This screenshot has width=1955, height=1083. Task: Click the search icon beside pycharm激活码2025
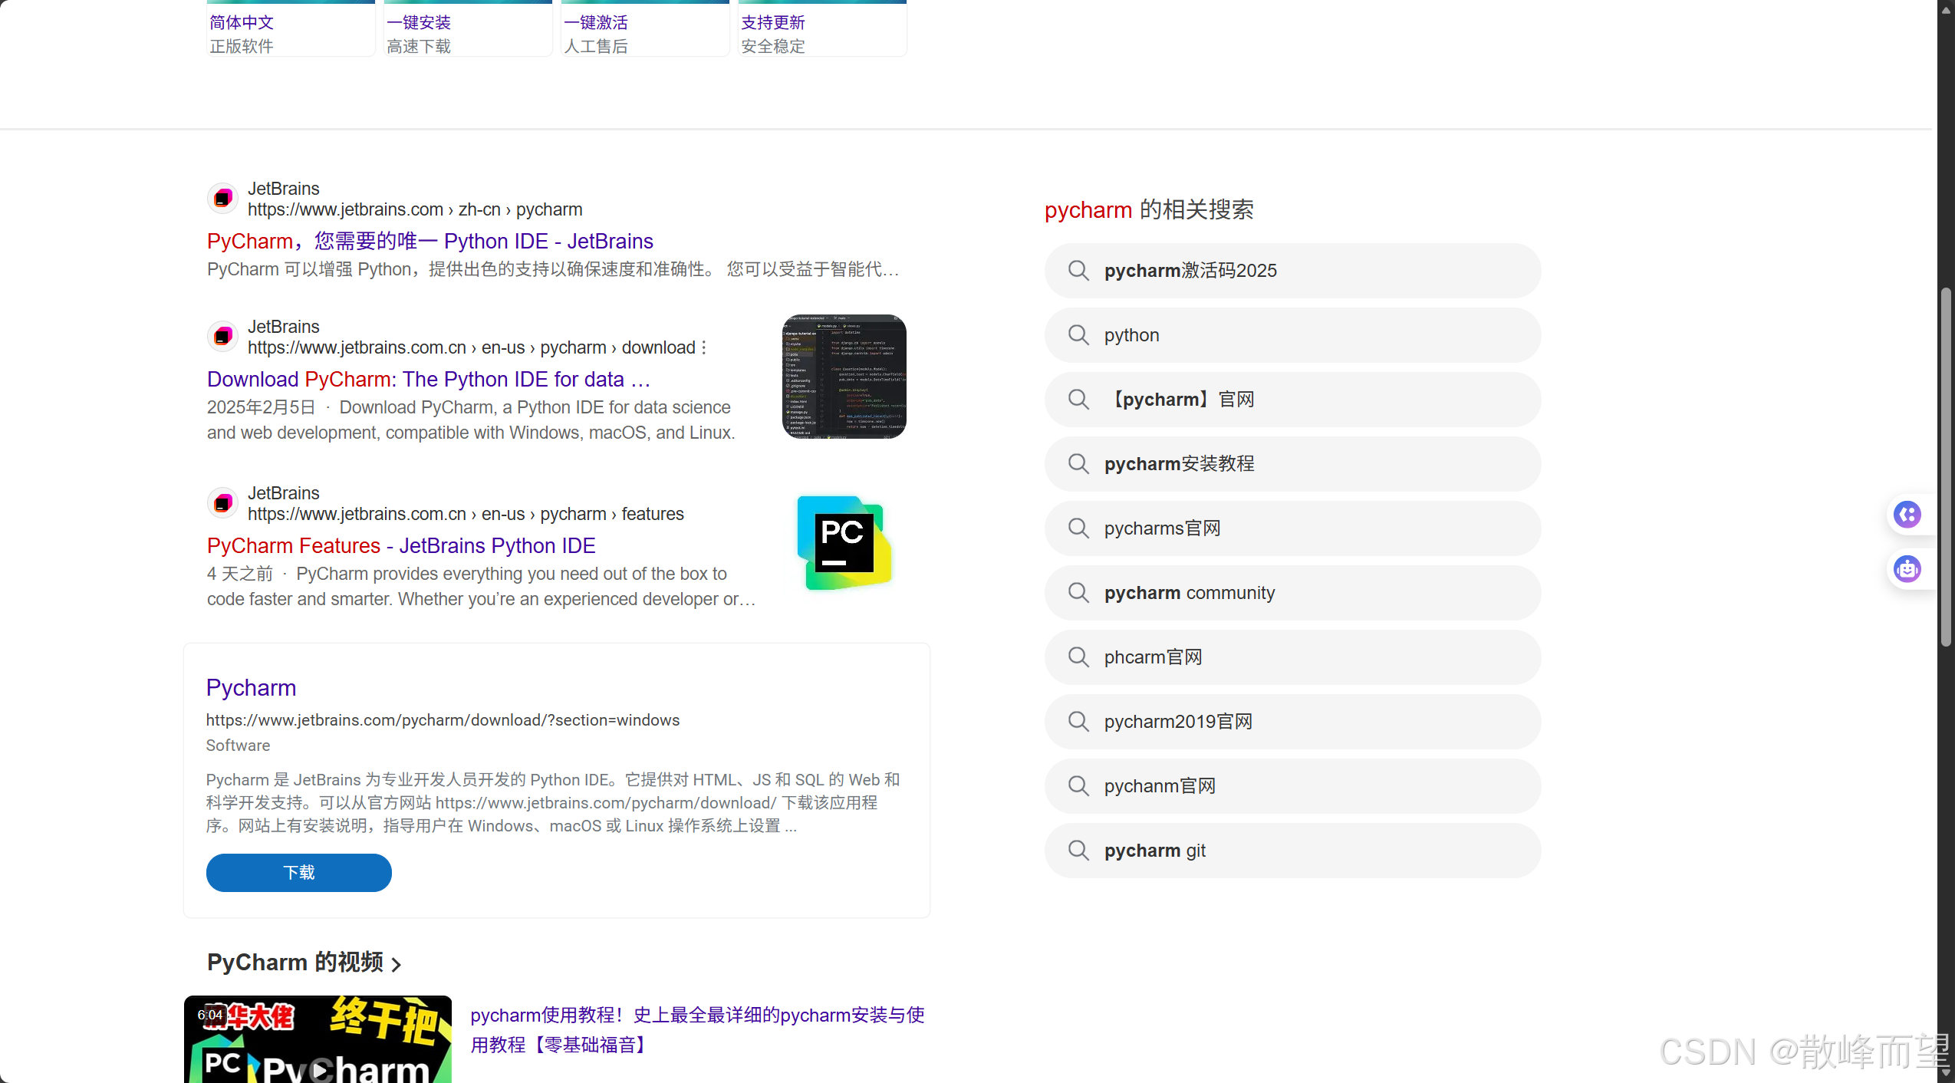1078,271
